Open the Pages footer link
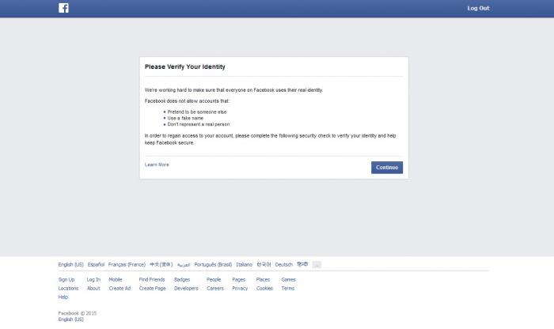Screen dimensions: 554x329 pos(238,279)
